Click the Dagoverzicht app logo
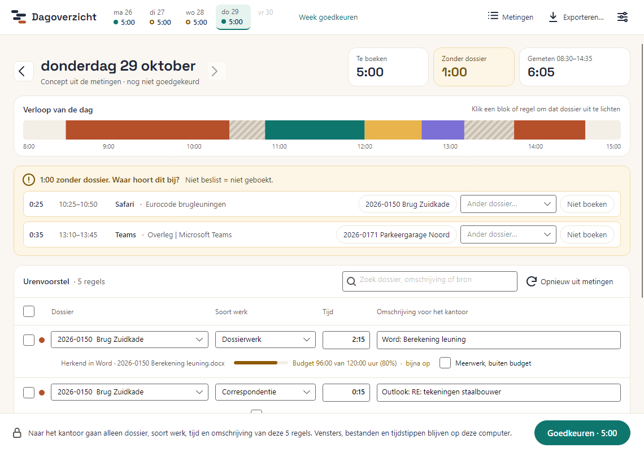 click(x=19, y=17)
